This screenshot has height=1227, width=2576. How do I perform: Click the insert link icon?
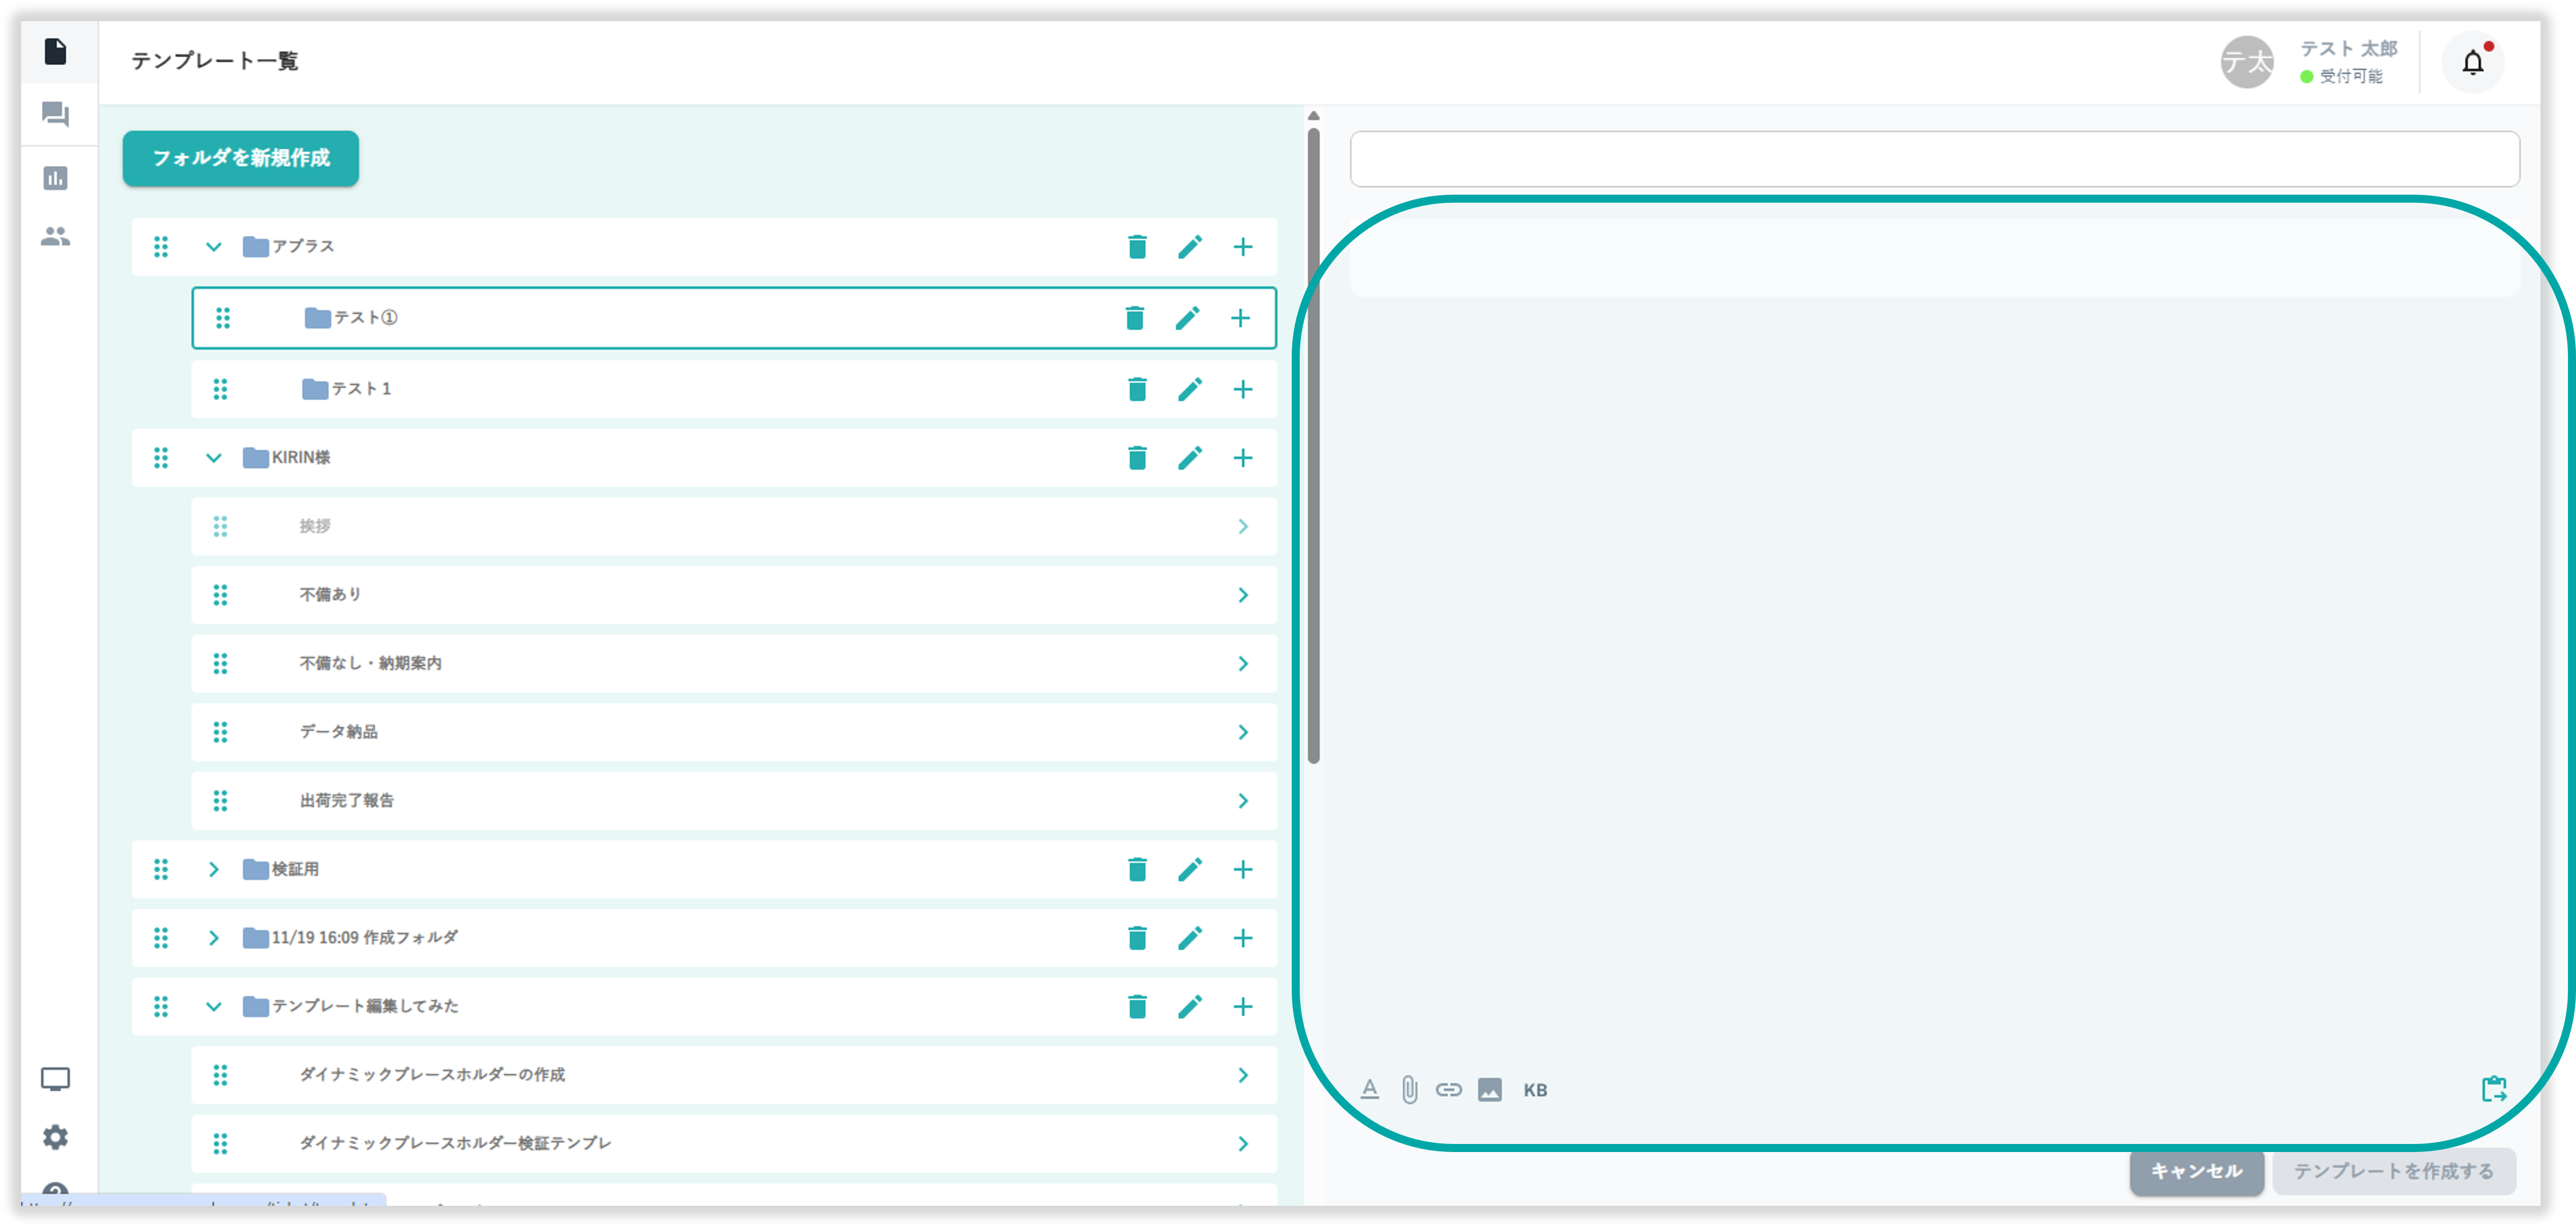point(1448,1089)
